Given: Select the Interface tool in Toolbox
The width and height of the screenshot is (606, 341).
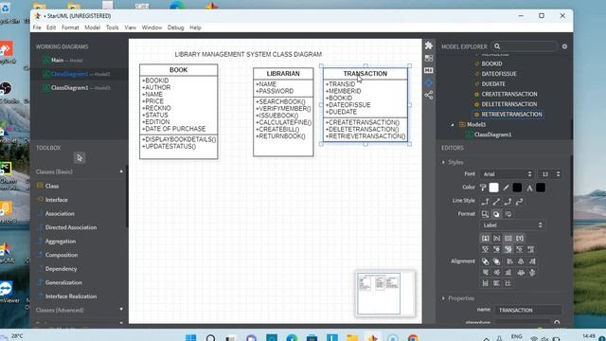Looking at the screenshot, I should [x=56, y=200].
